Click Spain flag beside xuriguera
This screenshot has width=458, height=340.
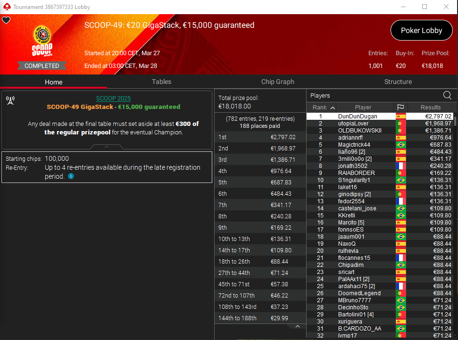pos(401,322)
